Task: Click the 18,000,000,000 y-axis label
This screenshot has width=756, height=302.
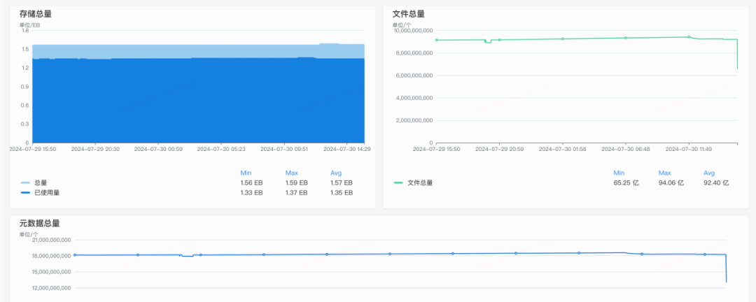Action: 52,256
